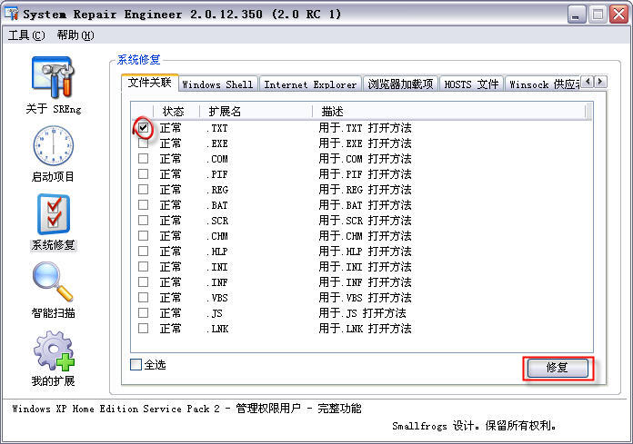Select the 用于.REG 打开方法 description
633x444 pixels.
coord(365,190)
